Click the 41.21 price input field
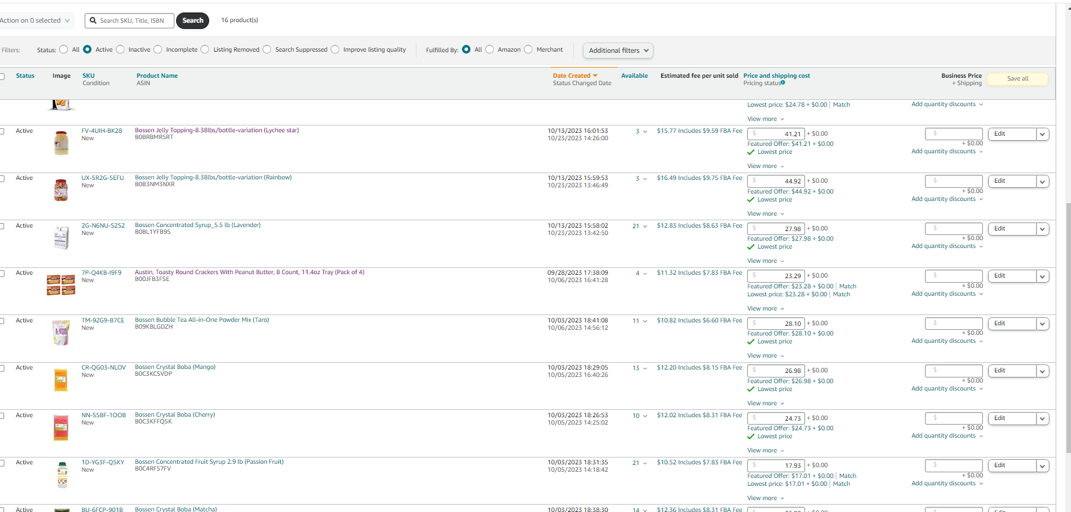Screen dimensions: 1071x512 click(x=776, y=134)
